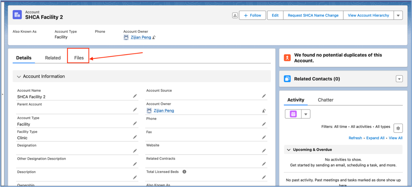The image size is (412, 187).
Task: Click the Account building icon in header
Action: (17, 15)
